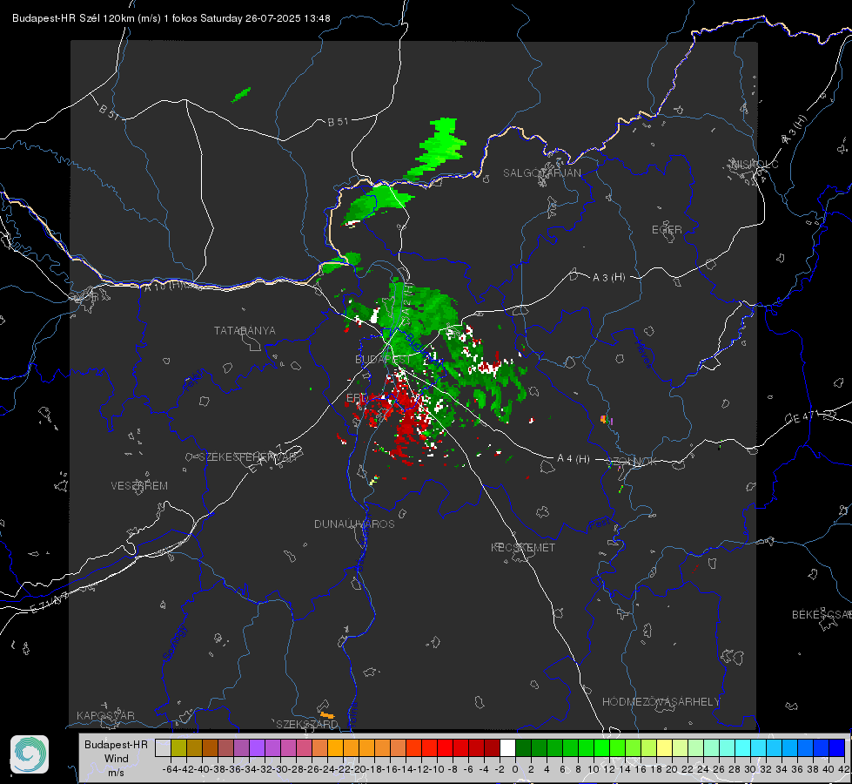Click the blue 'Somogy' county label
This screenshot has width=852, height=784.
[174, 643]
